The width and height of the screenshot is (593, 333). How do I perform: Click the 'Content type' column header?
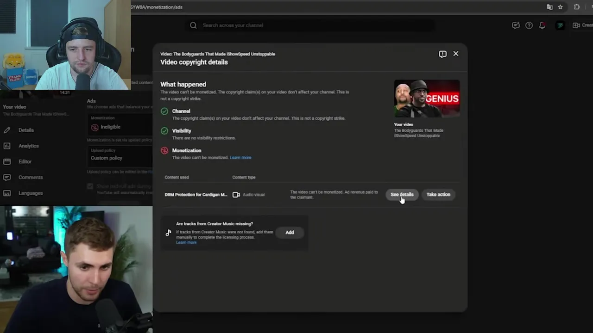pyautogui.click(x=244, y=178)
